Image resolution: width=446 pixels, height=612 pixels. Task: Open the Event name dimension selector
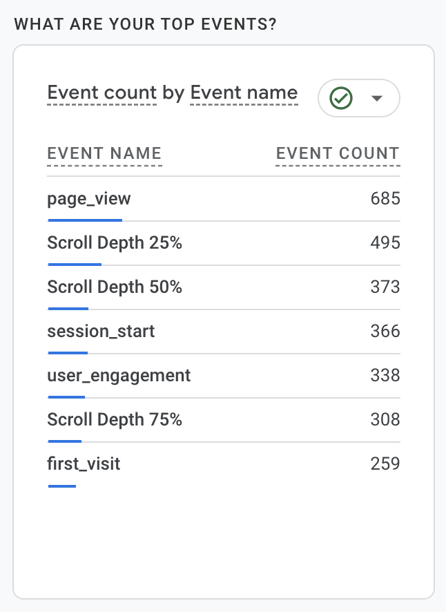coord(244,93)
